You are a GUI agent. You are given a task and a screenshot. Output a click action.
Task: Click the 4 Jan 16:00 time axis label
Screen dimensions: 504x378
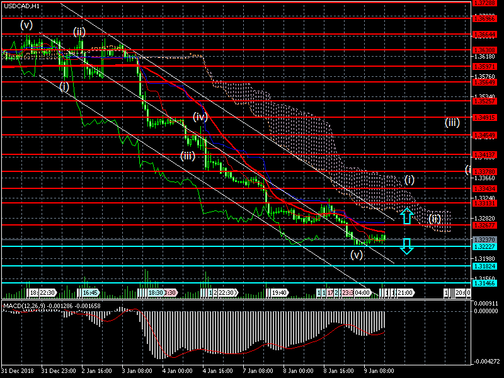(x=218, y=370)
